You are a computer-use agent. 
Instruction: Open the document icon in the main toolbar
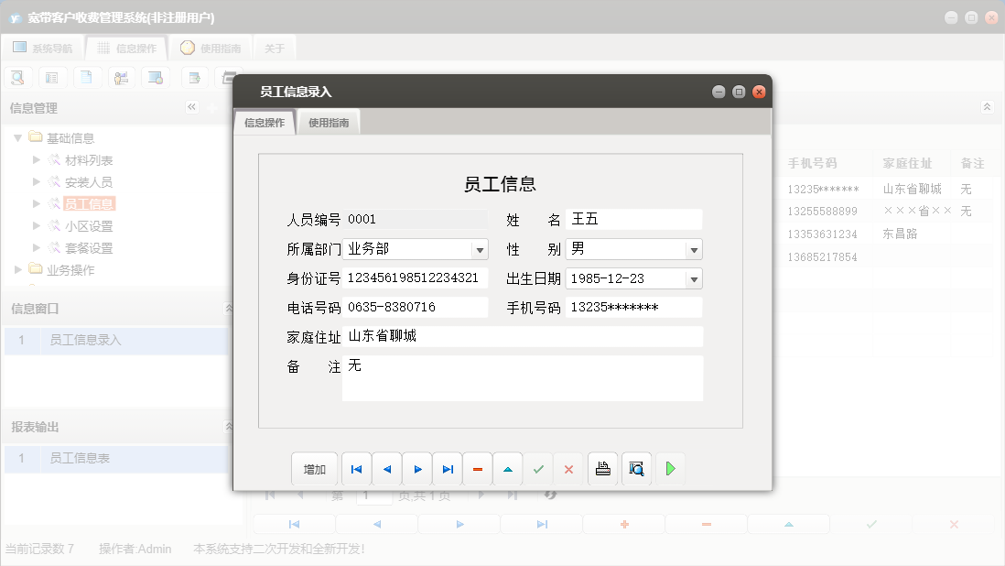pos(87,77)
